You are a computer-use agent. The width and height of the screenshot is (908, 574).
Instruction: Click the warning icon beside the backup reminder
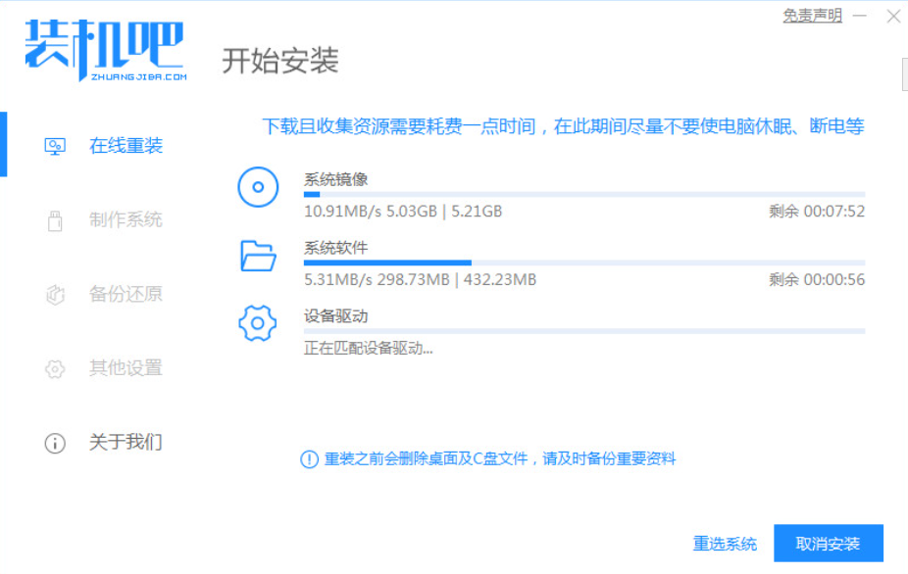click(x=311, y=458)
